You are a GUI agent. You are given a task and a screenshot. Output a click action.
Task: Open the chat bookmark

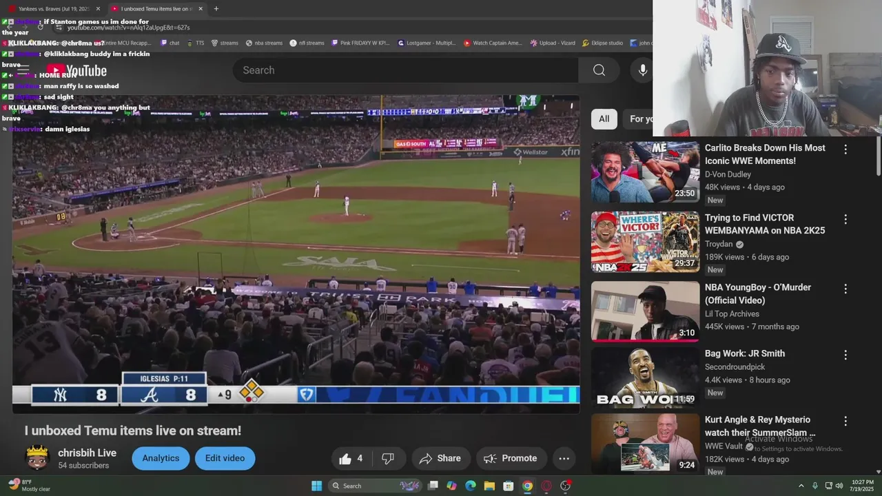170,43
